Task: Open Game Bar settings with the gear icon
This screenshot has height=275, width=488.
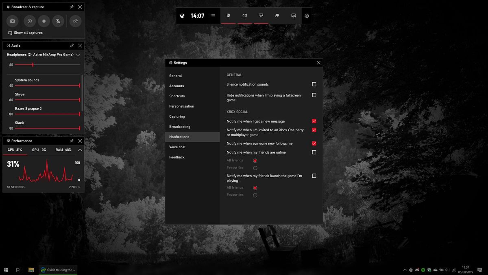Action: click(306, 15)
